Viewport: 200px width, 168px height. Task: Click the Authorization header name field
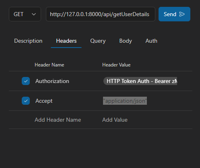coord(52,81)
